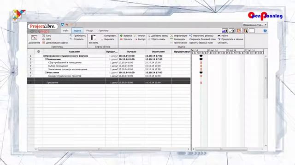Click Обновить to refresh
Screen dimensions: 295x165
click(223, 43)
